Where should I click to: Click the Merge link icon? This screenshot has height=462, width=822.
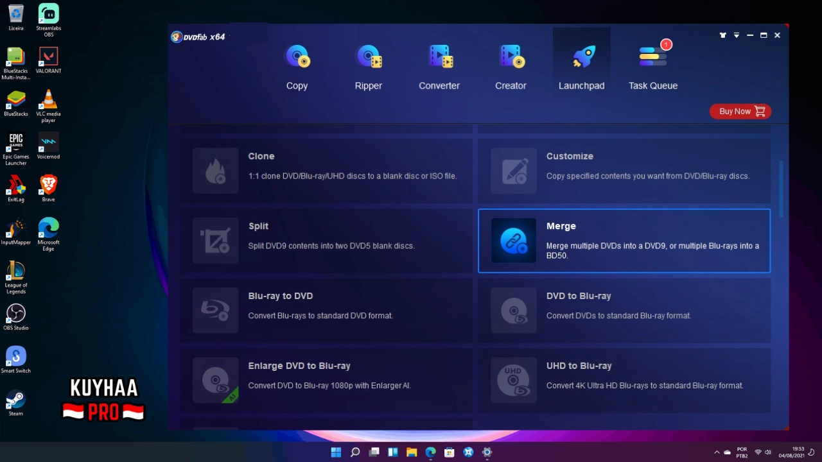pos(514,241)
